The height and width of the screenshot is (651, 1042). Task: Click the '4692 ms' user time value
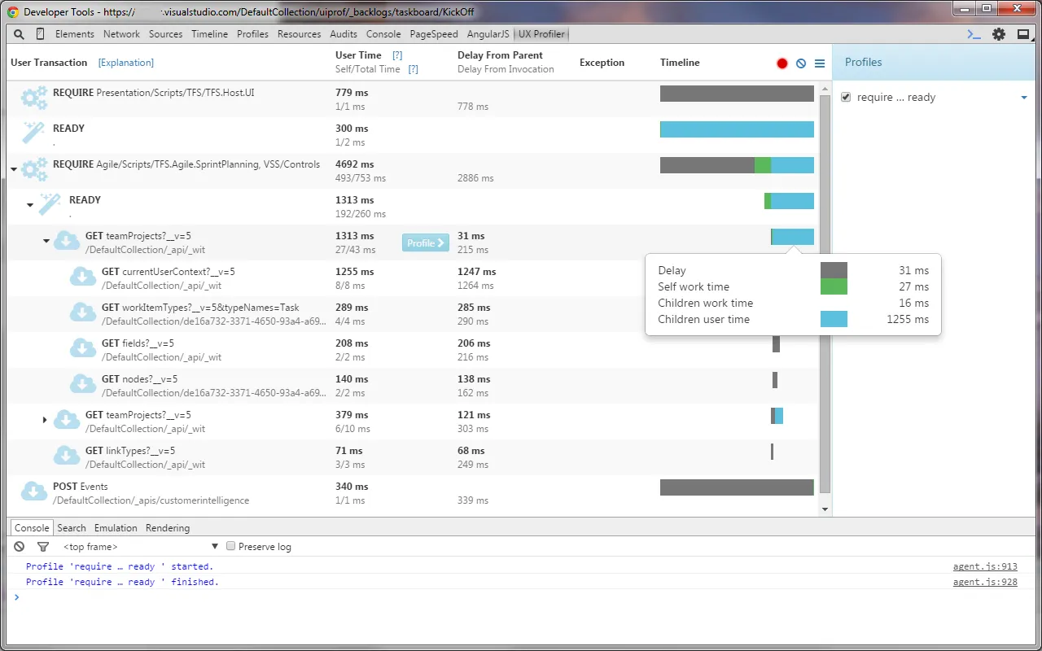[355, 164]
